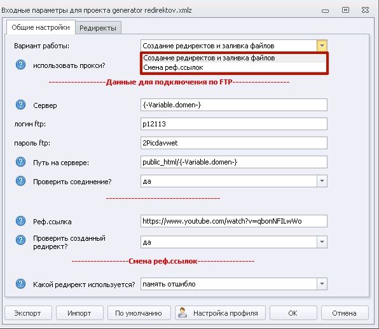Click help icon for 'Проверить созданный редирект?'
The image size is (379, 329).
(x=20, y=240)
